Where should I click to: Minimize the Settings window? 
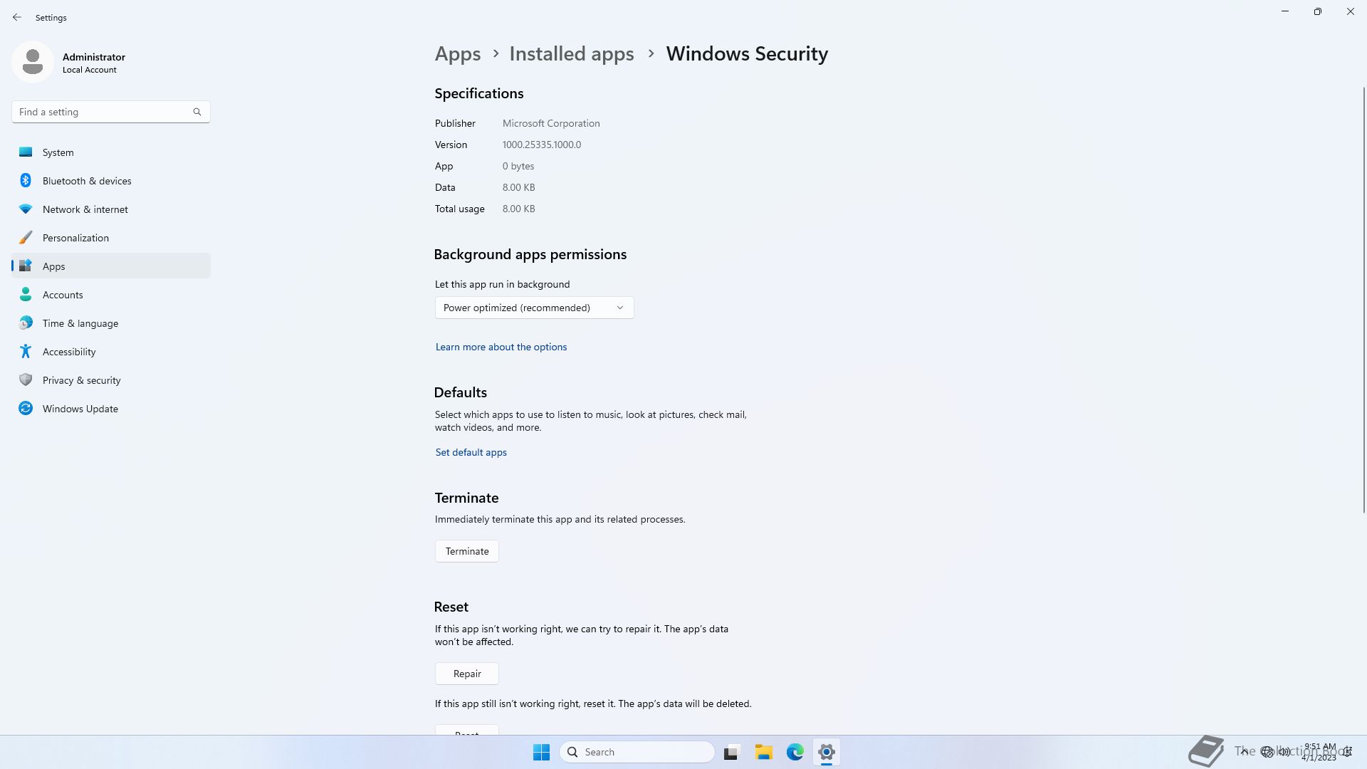tap(1285, 11)
